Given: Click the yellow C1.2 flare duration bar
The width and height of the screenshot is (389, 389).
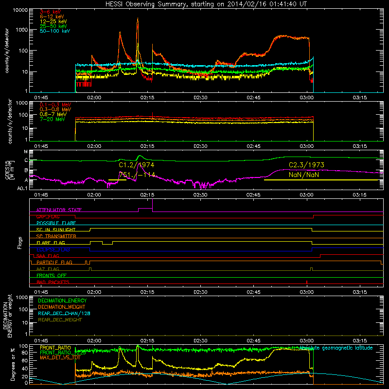Looking at the screenshot, I should (117, 180).
